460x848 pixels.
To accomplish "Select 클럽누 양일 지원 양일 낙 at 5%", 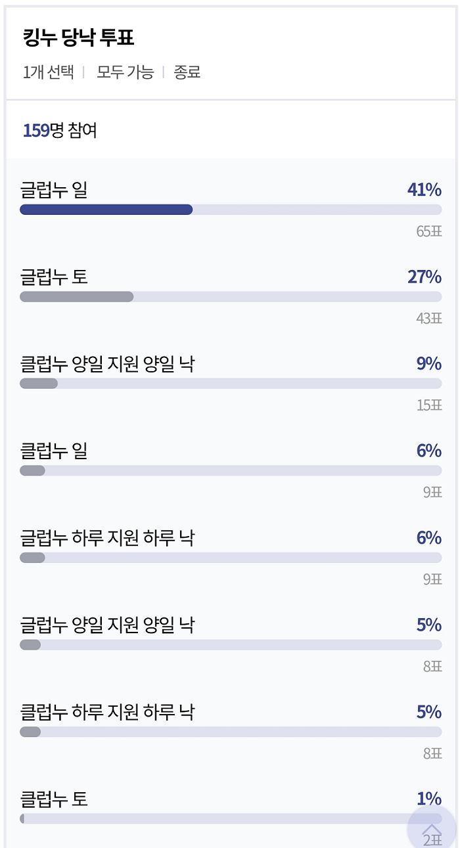I will pos(107,625).
